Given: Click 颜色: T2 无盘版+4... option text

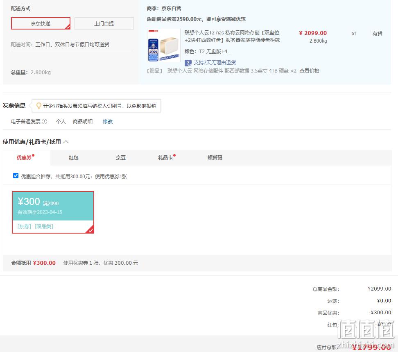Looking at the screenshot, I should click(x=208, y=52).
